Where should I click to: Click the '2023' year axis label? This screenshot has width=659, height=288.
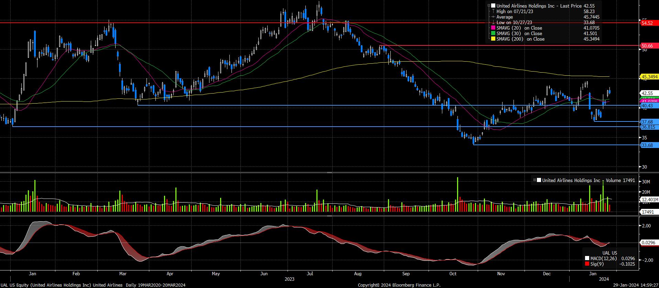[290, 279]
